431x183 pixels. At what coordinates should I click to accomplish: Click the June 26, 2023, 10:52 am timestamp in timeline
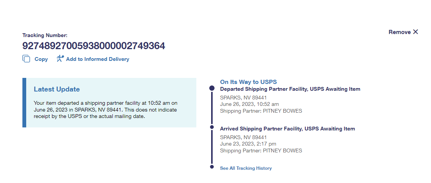click(249, 104)
